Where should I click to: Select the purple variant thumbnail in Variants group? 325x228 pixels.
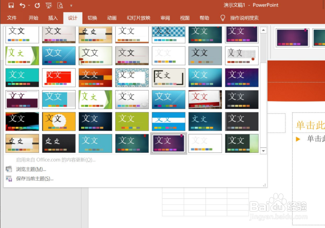(x=292, y=38)
